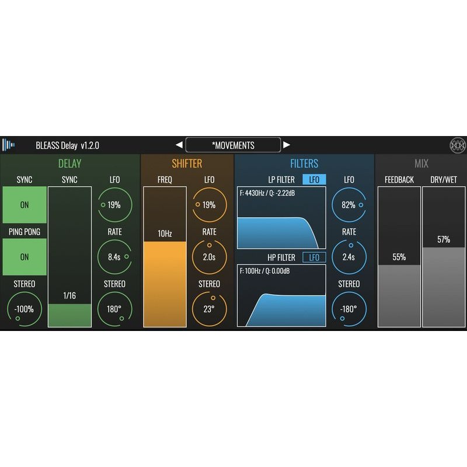Image resolution: width=467 pixels, height=467 pixels.
Task: Toggle SYNC off in the Delay section
Action: pos(24,205)
